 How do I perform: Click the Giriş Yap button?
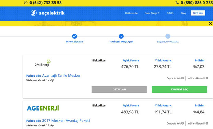198,13
